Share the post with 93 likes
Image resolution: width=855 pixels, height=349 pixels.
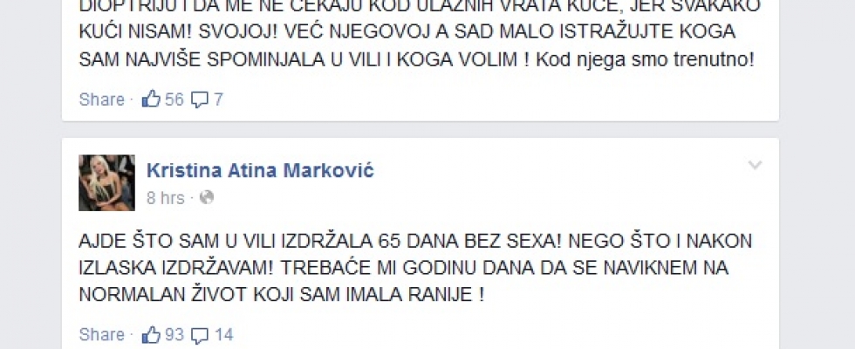pos(102,334)
